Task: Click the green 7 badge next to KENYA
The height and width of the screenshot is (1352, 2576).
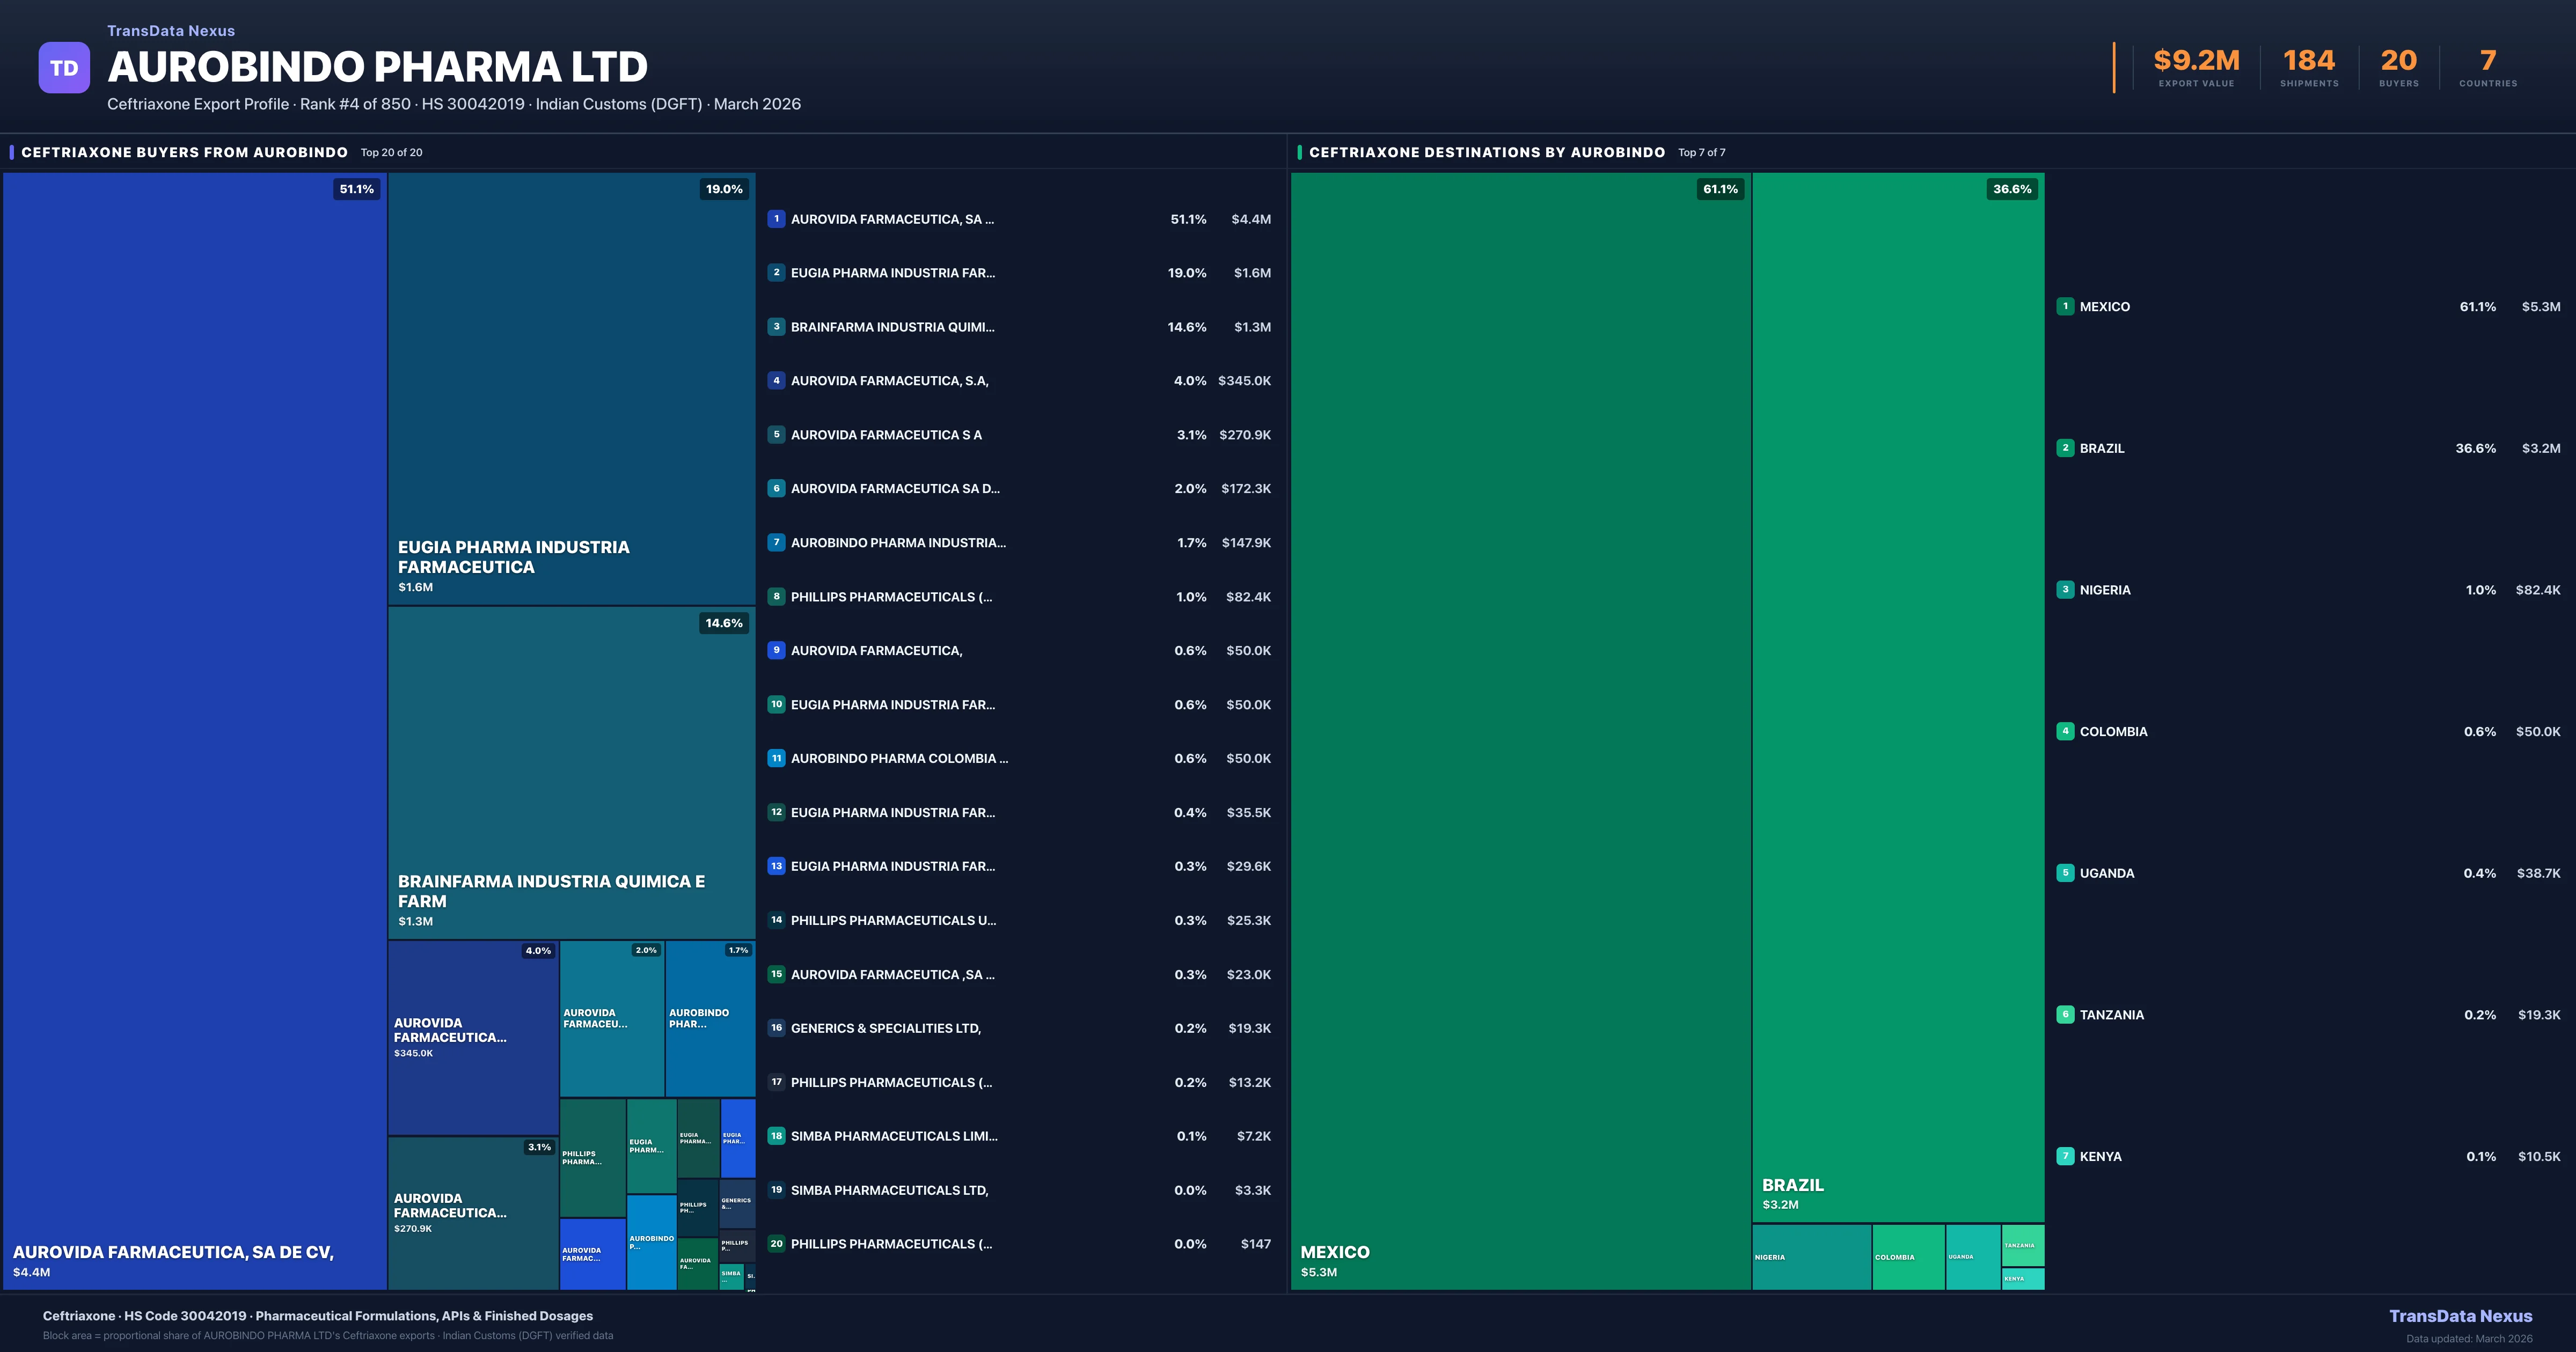Action: click(x=2066, y=1156)
